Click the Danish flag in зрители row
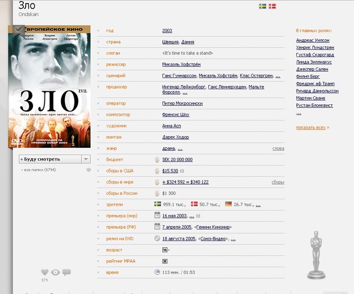 pyautogui.click(x=194, y=204)
